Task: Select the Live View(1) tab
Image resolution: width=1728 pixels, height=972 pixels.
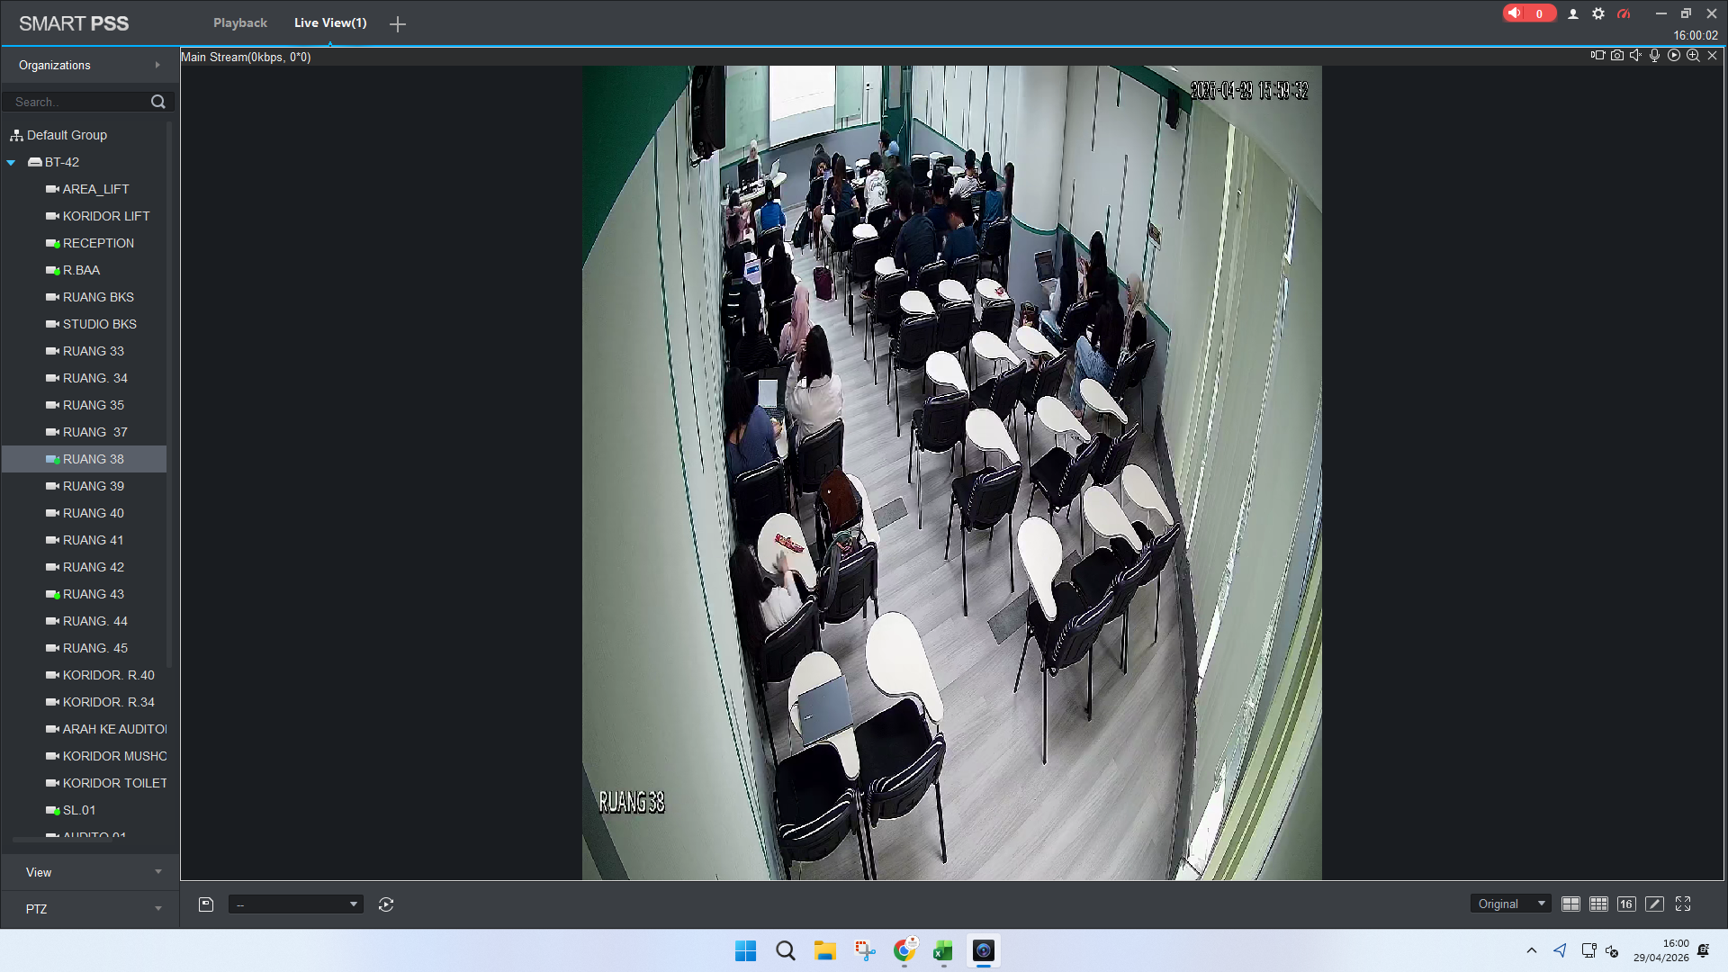Action: coord(330,22)
